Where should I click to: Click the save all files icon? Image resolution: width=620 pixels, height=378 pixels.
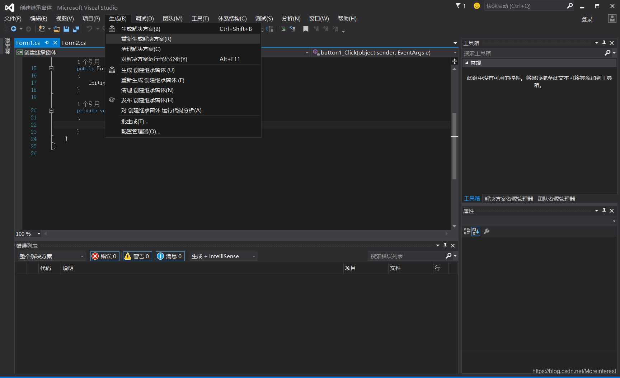click(x=76, y=29)
